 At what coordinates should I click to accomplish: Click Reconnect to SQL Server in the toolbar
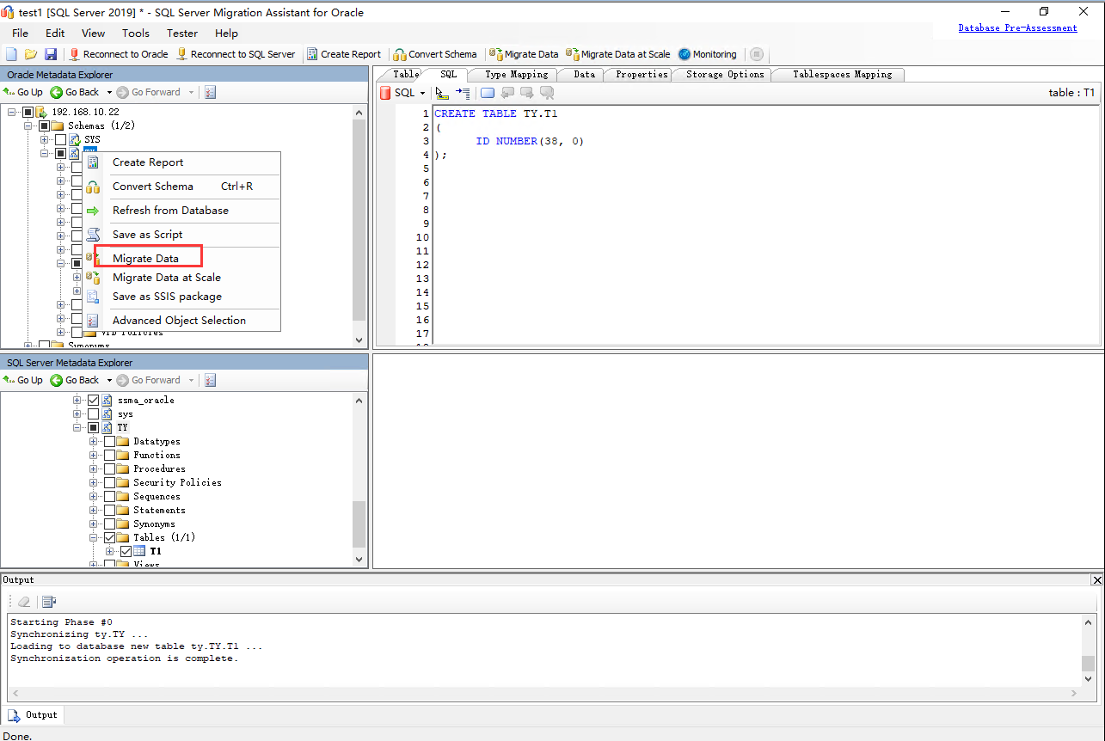pos(236,54)
